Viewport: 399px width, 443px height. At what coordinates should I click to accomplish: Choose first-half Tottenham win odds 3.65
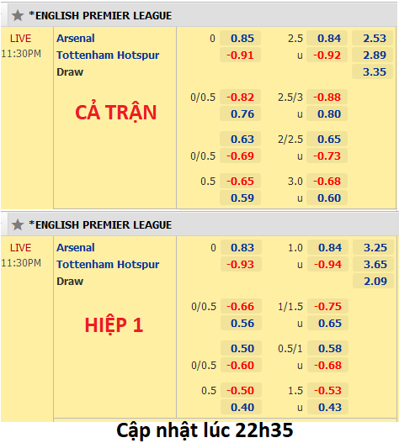pyautogui.click(x=373, y=264)
